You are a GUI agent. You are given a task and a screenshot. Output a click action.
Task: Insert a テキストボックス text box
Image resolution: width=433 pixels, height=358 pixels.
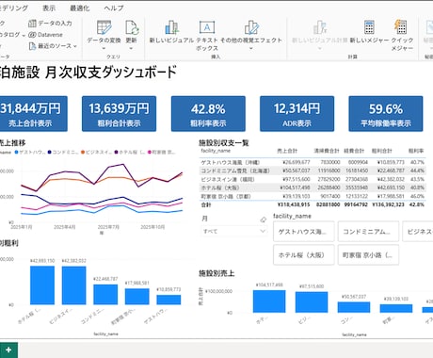207,35
